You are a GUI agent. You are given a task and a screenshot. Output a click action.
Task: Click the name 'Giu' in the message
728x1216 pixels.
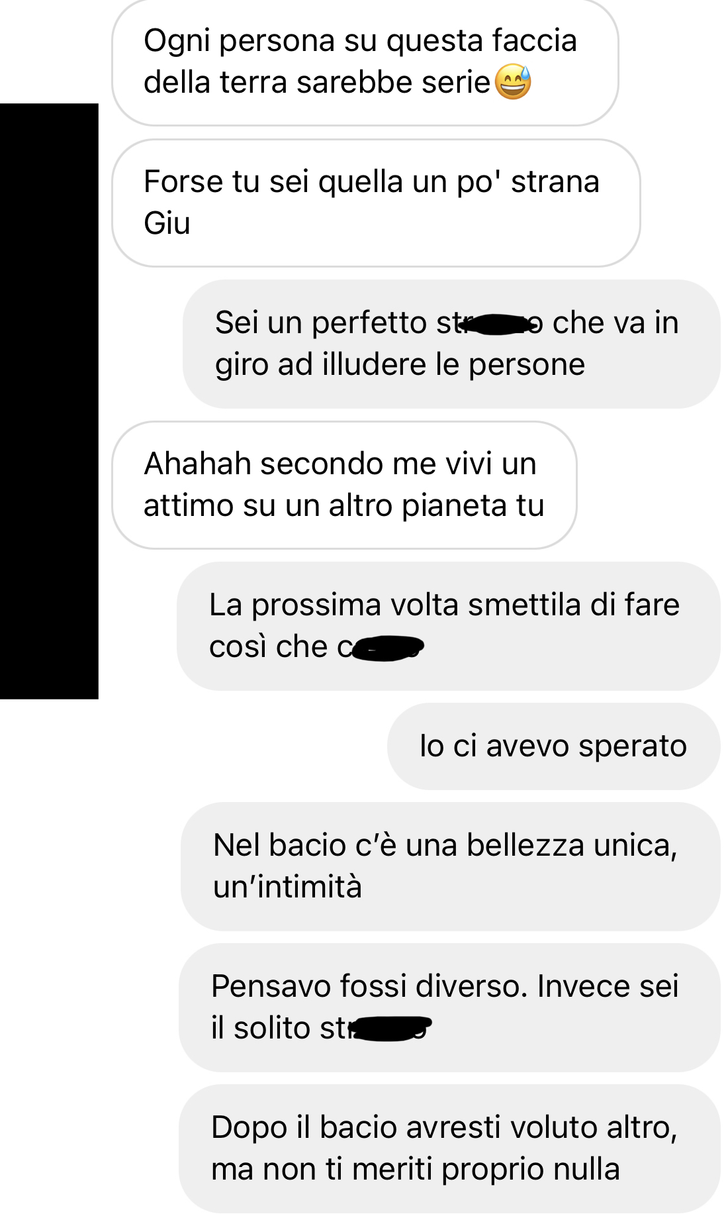(x=167, y=223)
